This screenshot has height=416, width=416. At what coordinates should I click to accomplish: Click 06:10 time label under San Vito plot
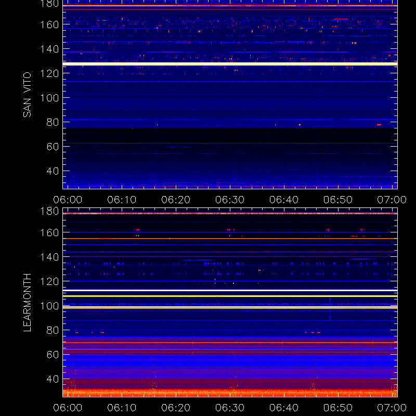tap(122, 200)
